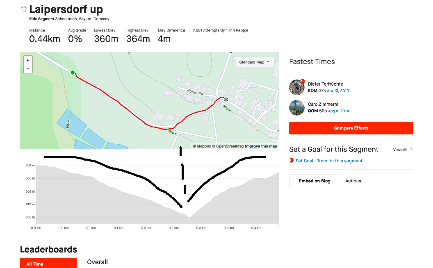Click the green segment start marker
Image resolution: width=433 pixels, height=268 pixels.
[73, 73]
